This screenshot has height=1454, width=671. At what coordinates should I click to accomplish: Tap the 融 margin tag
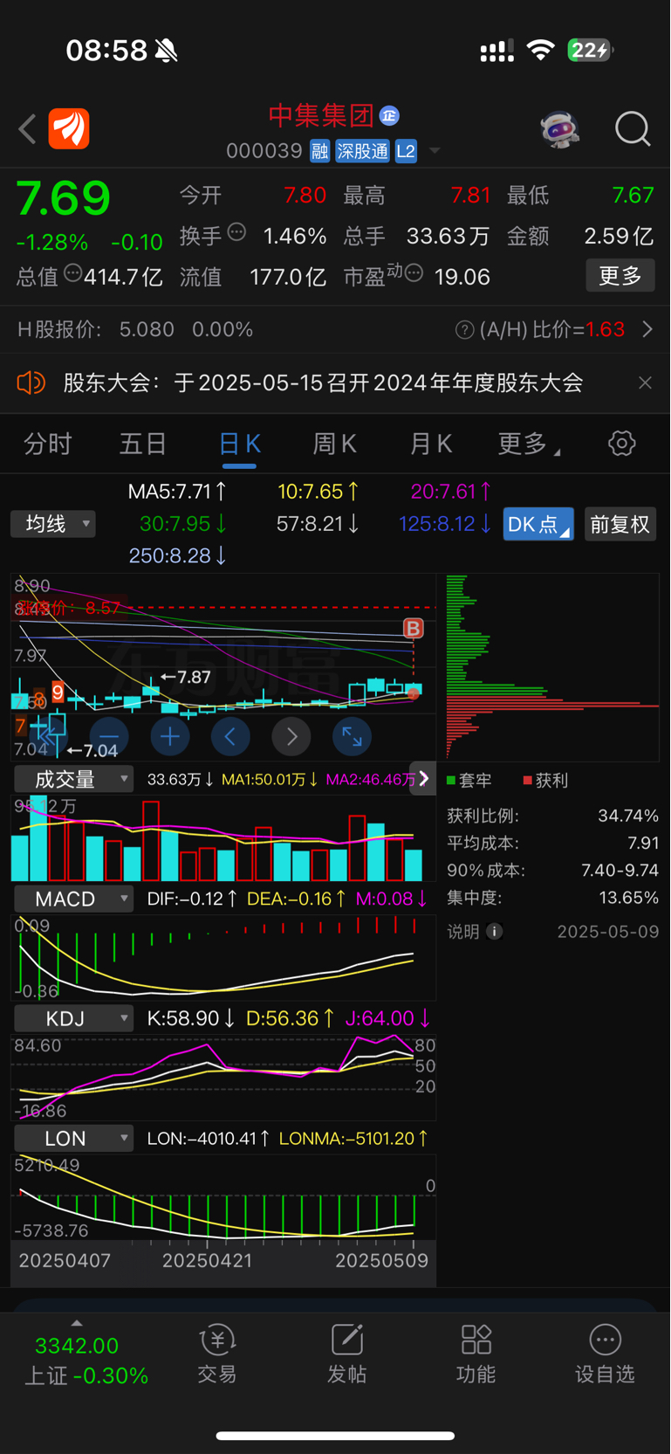click(x=319, y=151)
